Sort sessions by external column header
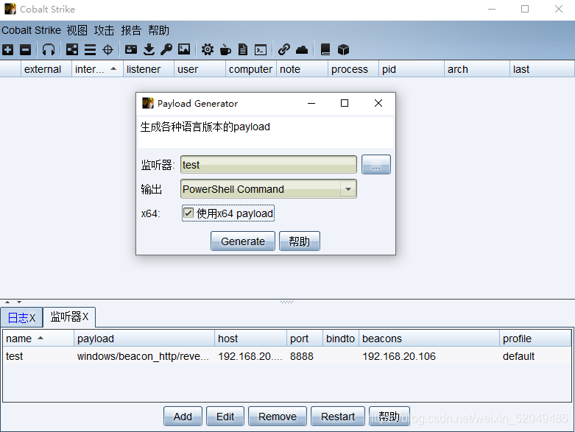575x432 pixels. pos(46,69)
